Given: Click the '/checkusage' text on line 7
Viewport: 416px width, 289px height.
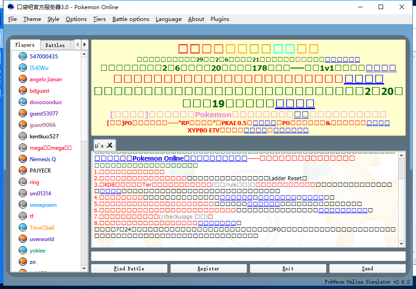Looking at the screenshot, I should click(177, 216).
